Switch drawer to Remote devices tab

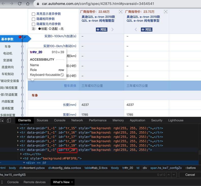[x=35, y=182]
